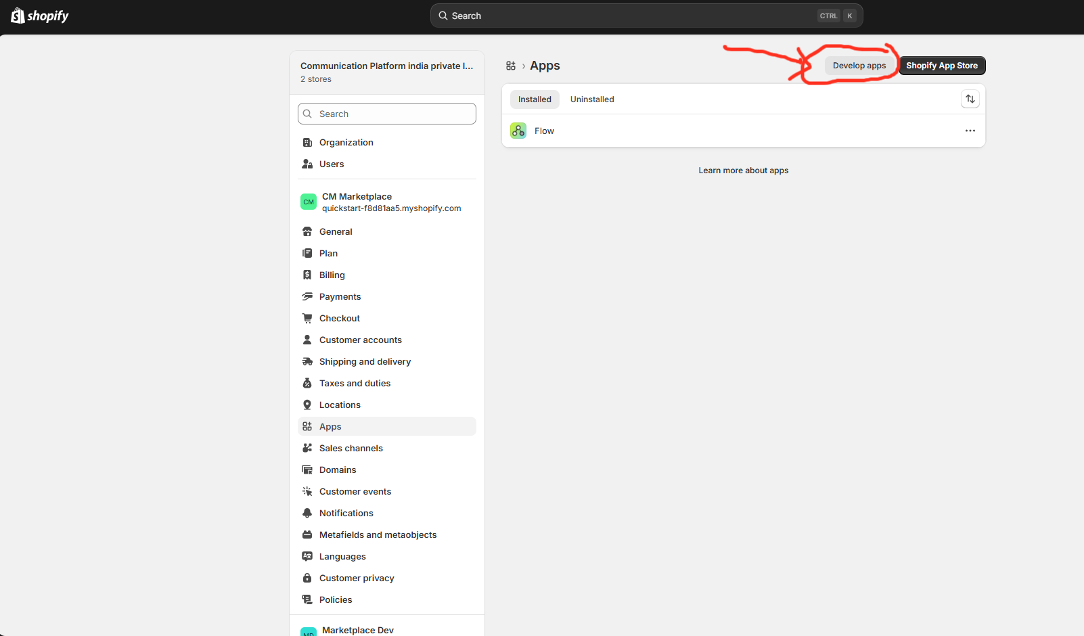
Task: Select Apps in the sidebar
Action: [x=387, y=426]
